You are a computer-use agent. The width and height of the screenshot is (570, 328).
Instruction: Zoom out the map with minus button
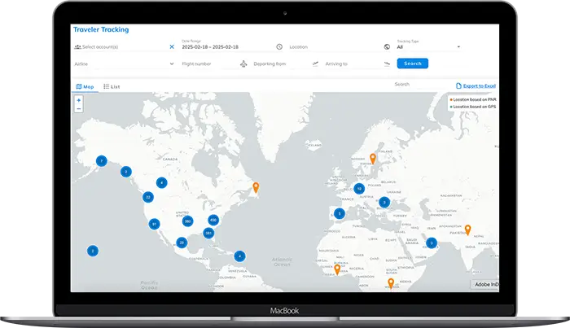pyautogui.click(x=78, y=108)
